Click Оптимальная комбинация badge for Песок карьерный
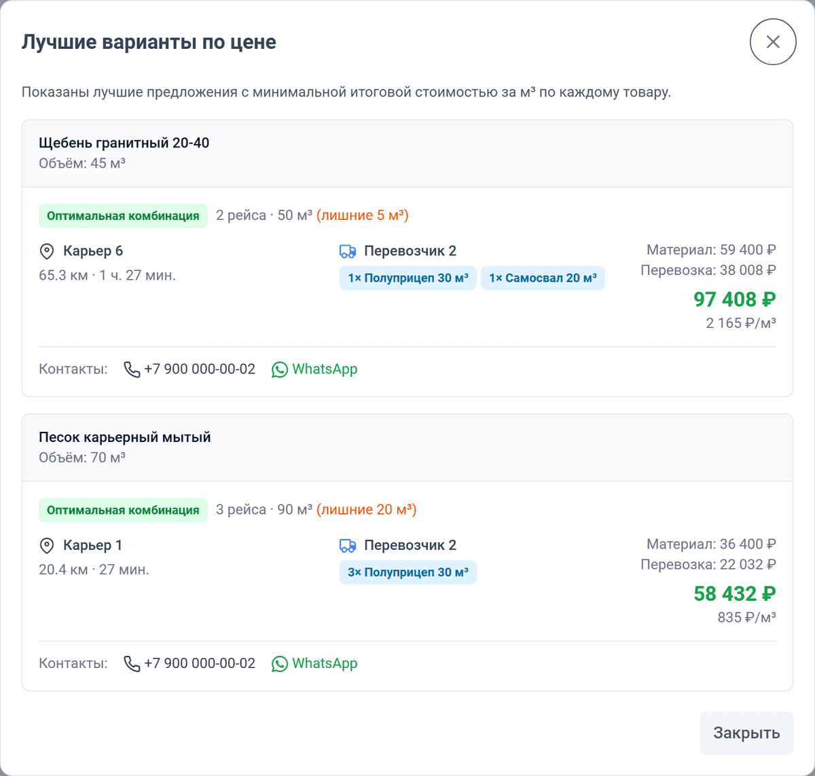The image size is (815, 776). 123,510
